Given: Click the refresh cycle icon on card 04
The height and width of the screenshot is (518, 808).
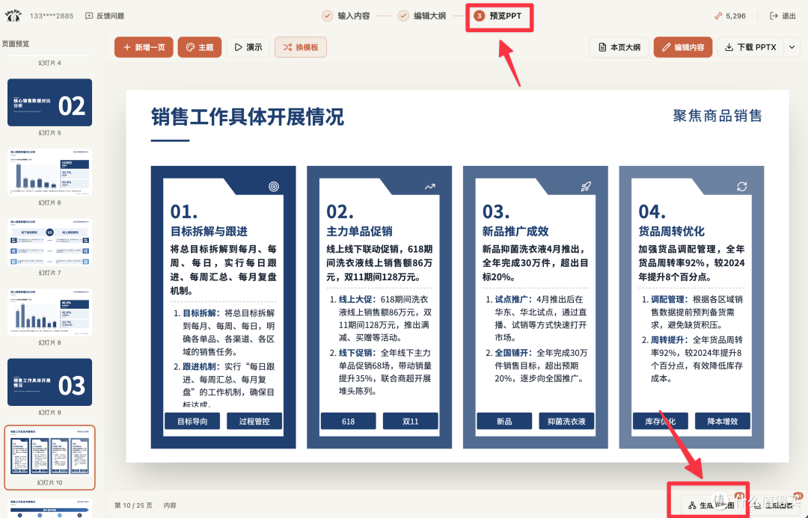Looking at the screenshot, I should click(741, 186).
